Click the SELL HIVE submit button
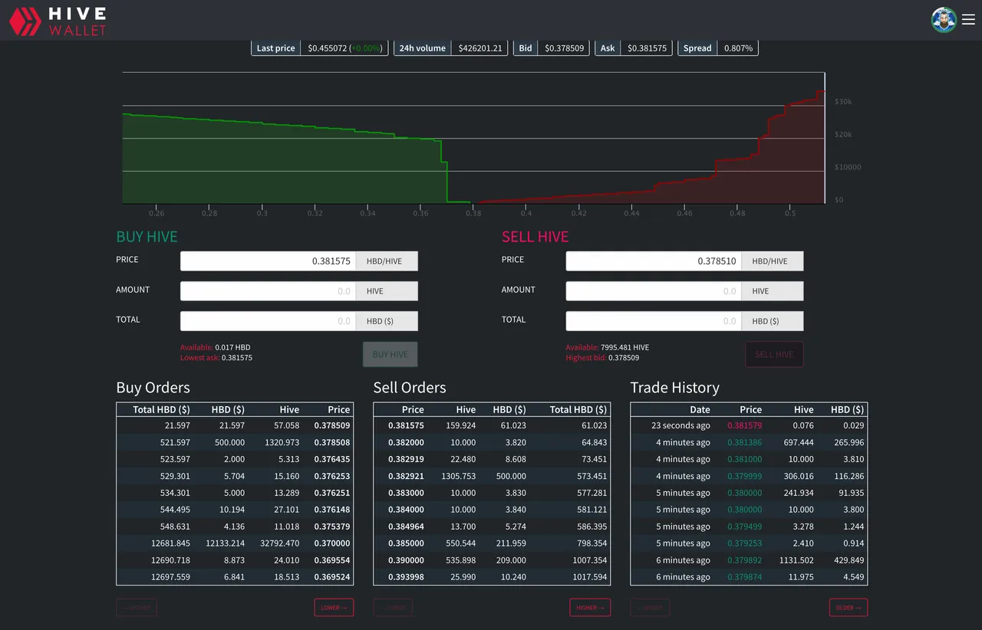The image size is (982, 630). click(774, 354)
